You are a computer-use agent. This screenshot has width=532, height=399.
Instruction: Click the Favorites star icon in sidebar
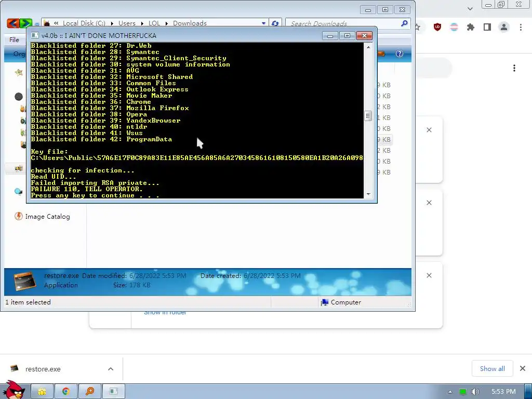tap(19, 72)
